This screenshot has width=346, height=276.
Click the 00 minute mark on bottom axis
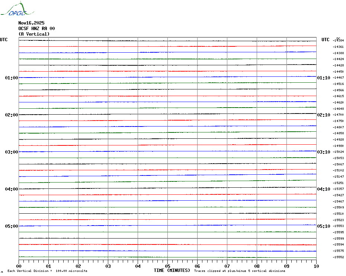tap(19, 266)
